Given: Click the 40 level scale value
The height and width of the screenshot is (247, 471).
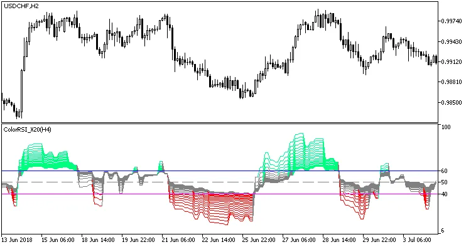Looking at the screenshot, I should (445, 194).
